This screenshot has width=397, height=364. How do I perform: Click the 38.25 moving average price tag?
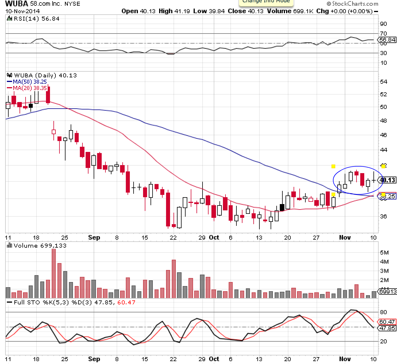[x=387, y=196]
